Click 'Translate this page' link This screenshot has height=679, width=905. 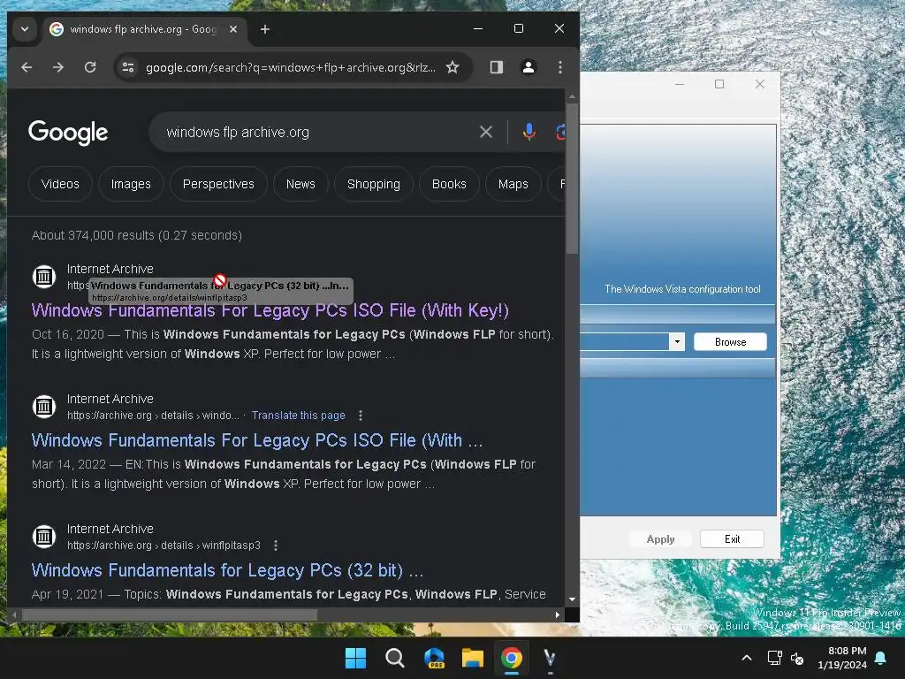pyautogui.click(x=299, y=416)
